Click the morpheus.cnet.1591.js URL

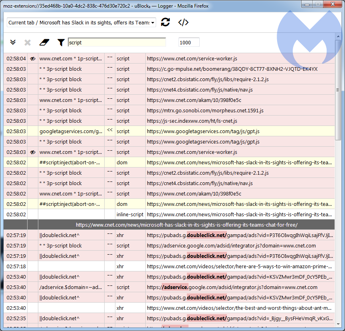[205, 111]
